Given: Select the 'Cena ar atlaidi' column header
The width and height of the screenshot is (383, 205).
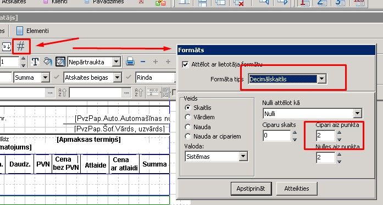Looking at the screenshot, I should (x=124, y=164).
